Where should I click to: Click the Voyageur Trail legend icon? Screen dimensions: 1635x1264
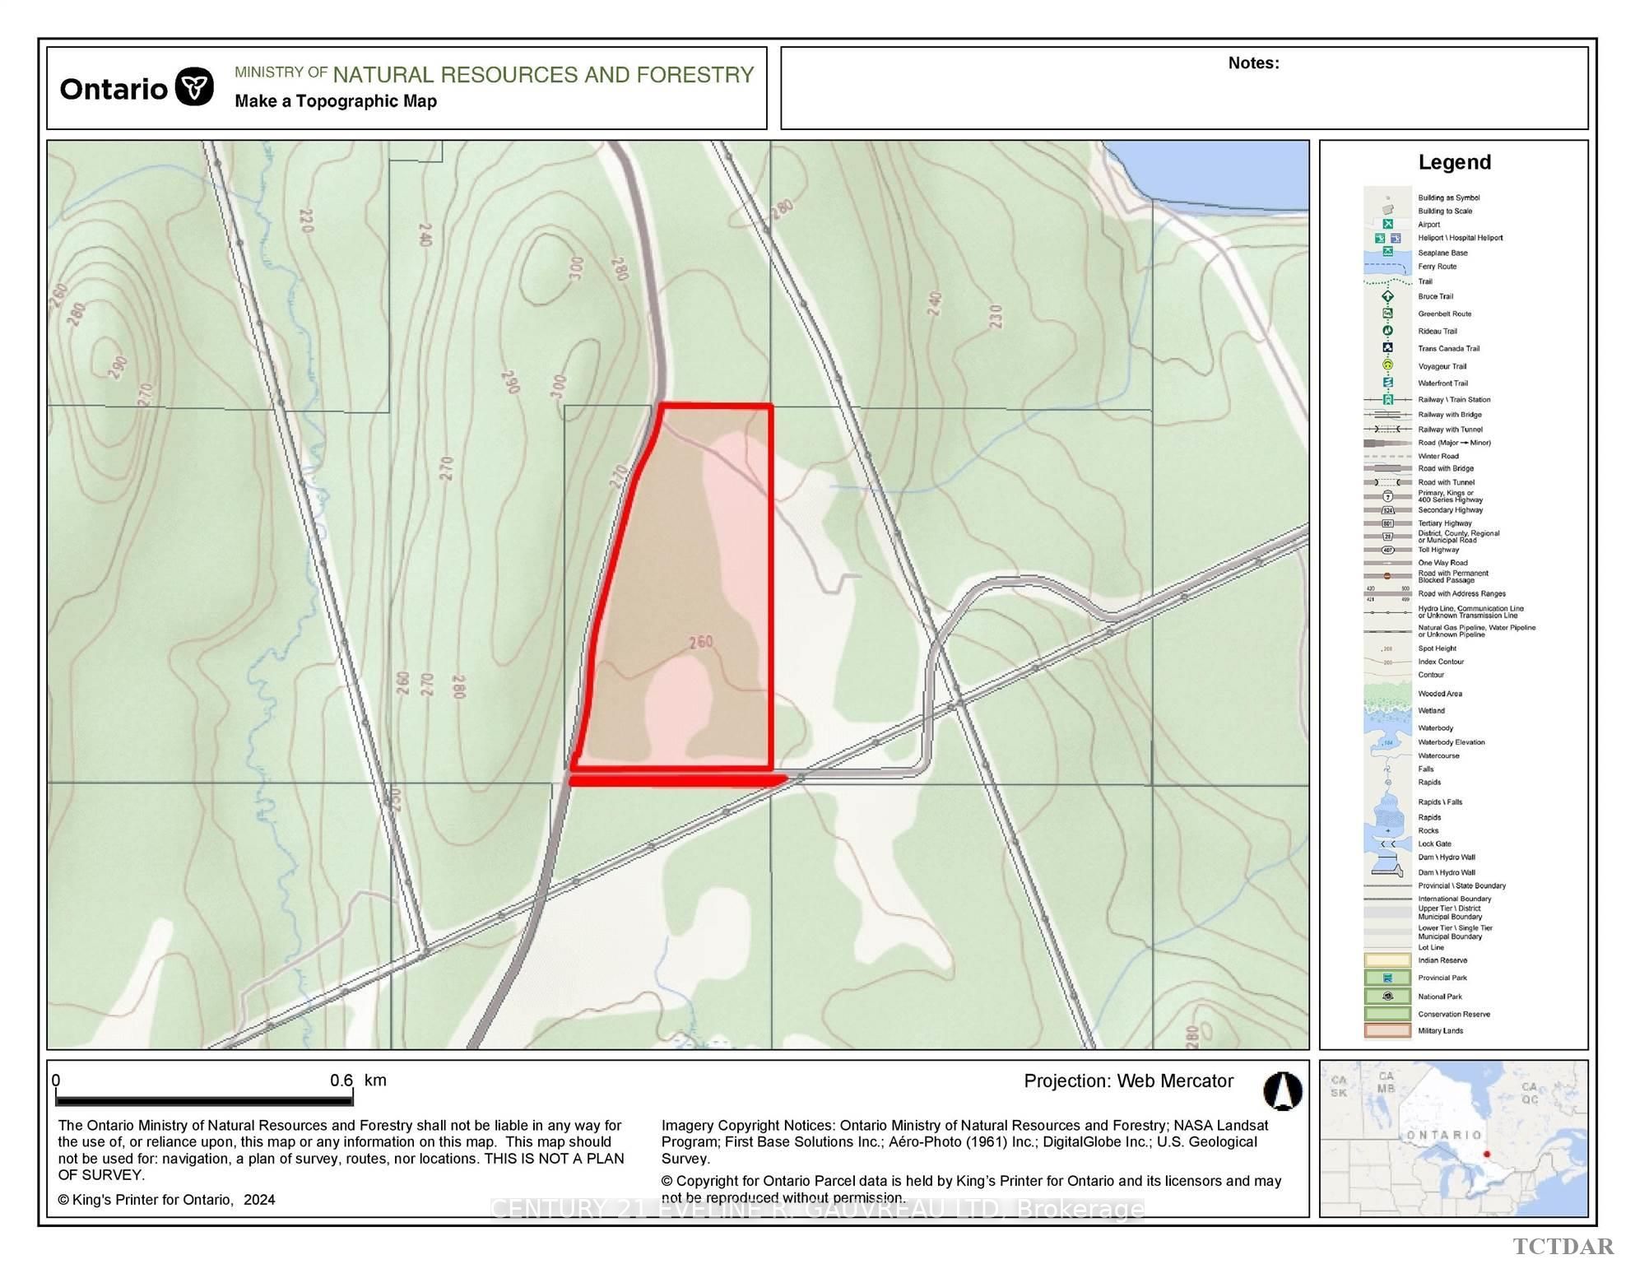coord(1387,365)
